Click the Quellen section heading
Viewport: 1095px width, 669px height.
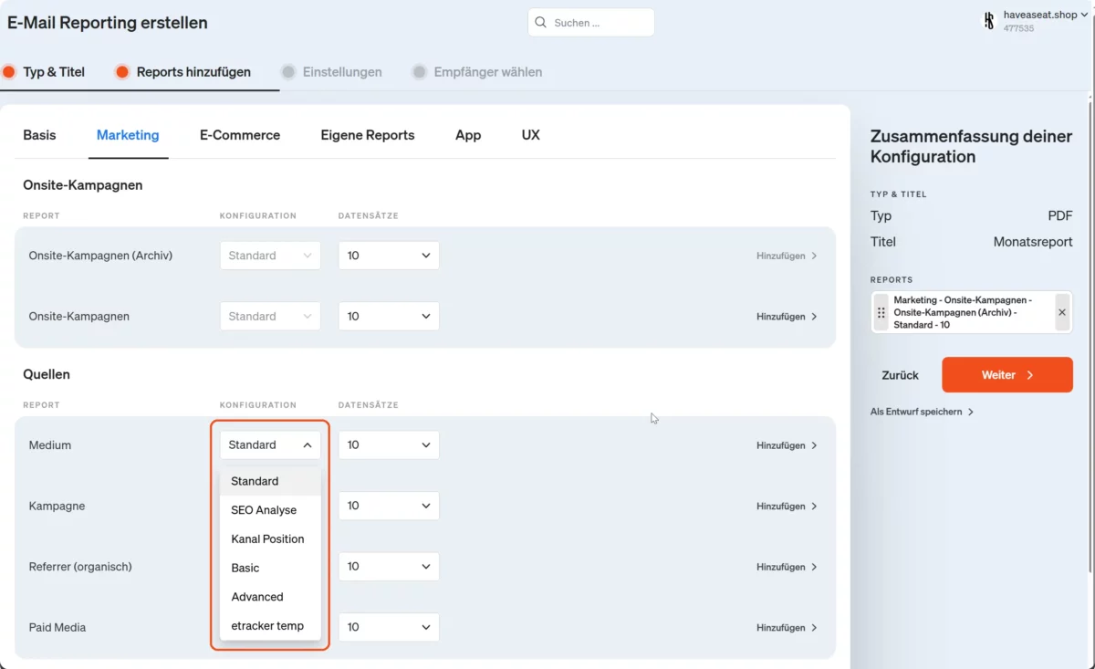(47, 374)
